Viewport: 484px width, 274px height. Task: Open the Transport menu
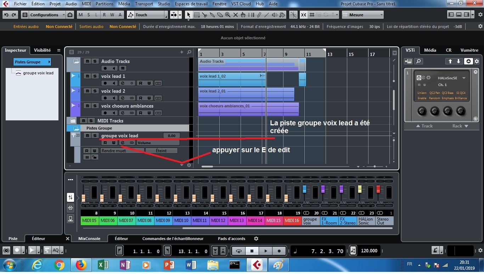pos(144,4)
